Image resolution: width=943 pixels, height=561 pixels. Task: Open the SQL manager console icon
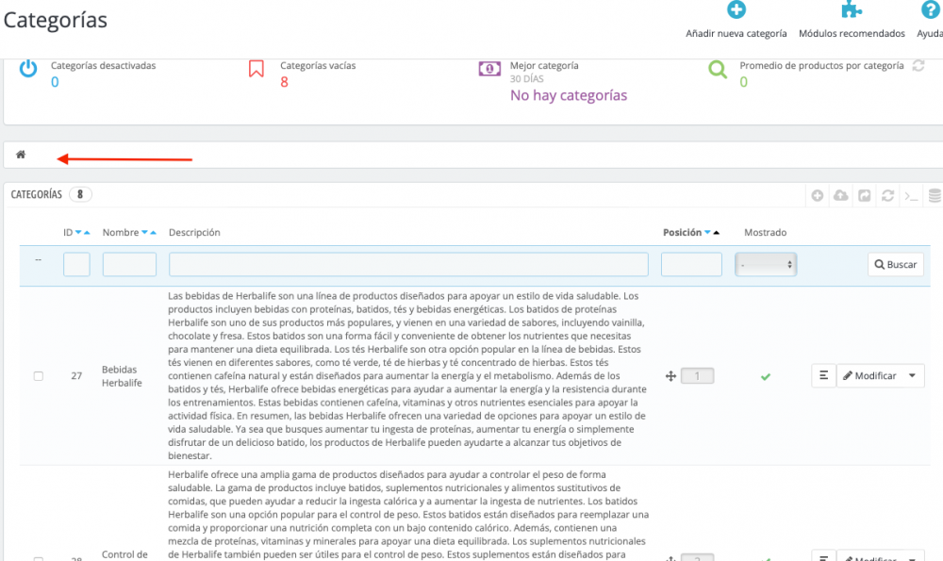911,195
